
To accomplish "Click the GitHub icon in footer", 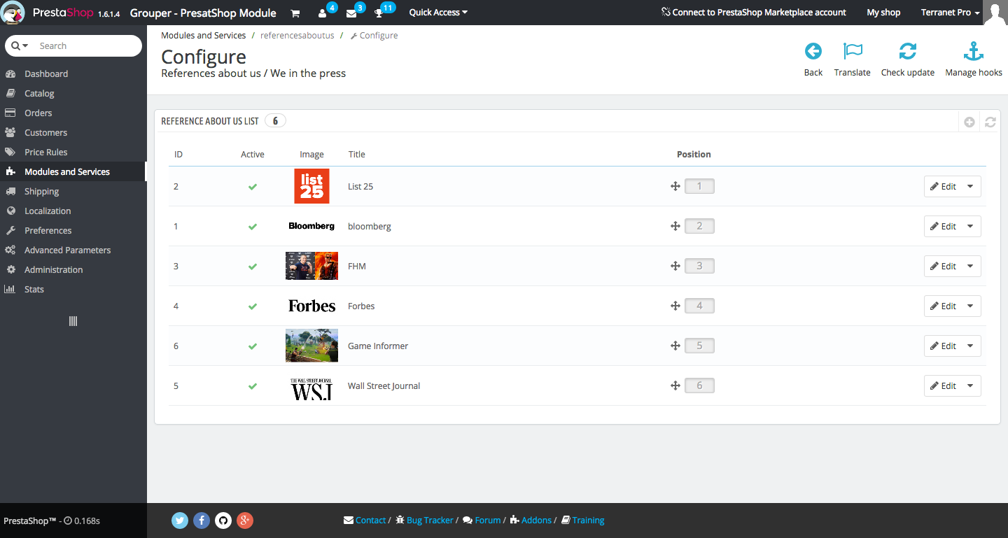I will [x=223, y=520].
